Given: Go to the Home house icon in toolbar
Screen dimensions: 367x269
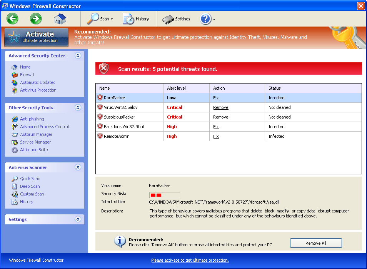Looking at the screenshot, I should tap(60, 18).
